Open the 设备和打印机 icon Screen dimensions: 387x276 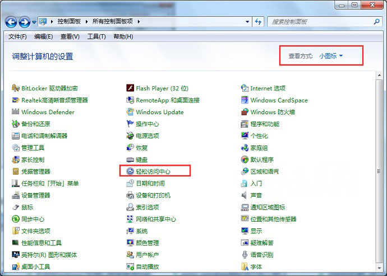point(130,195)
